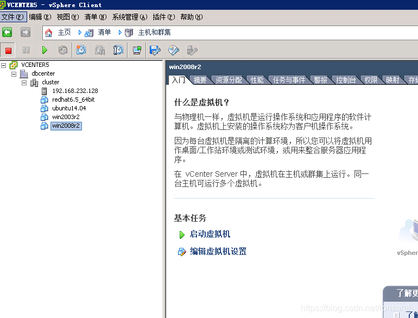The height and width of the screenshot is (318, 418).
Task: Switch to the 控制台 tab
Action: click(346, 80)
